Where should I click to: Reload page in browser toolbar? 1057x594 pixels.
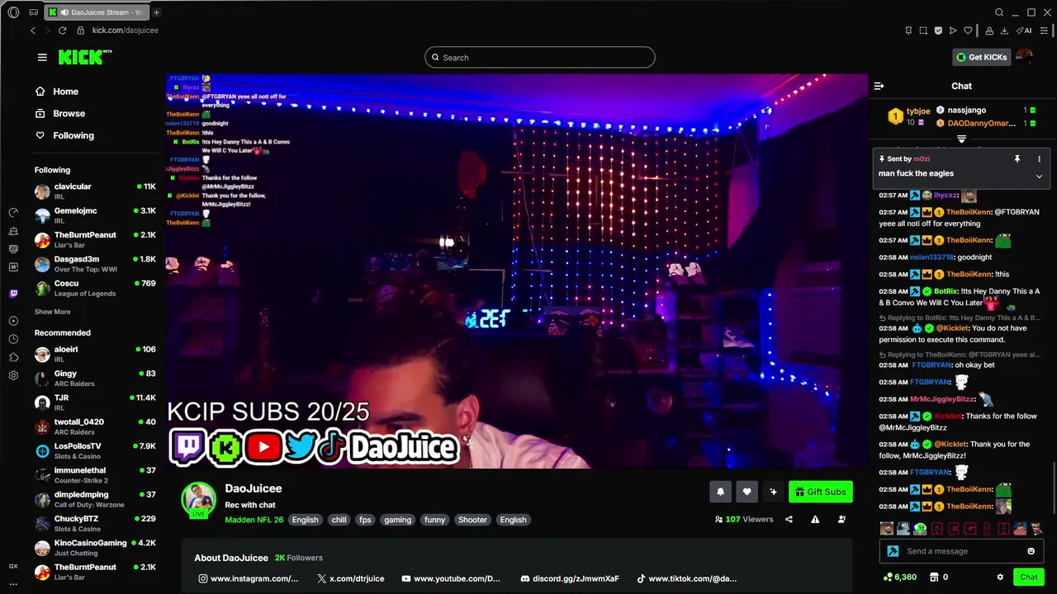point(62,31)
